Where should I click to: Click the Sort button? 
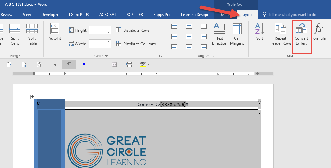[x=260, y=32]
